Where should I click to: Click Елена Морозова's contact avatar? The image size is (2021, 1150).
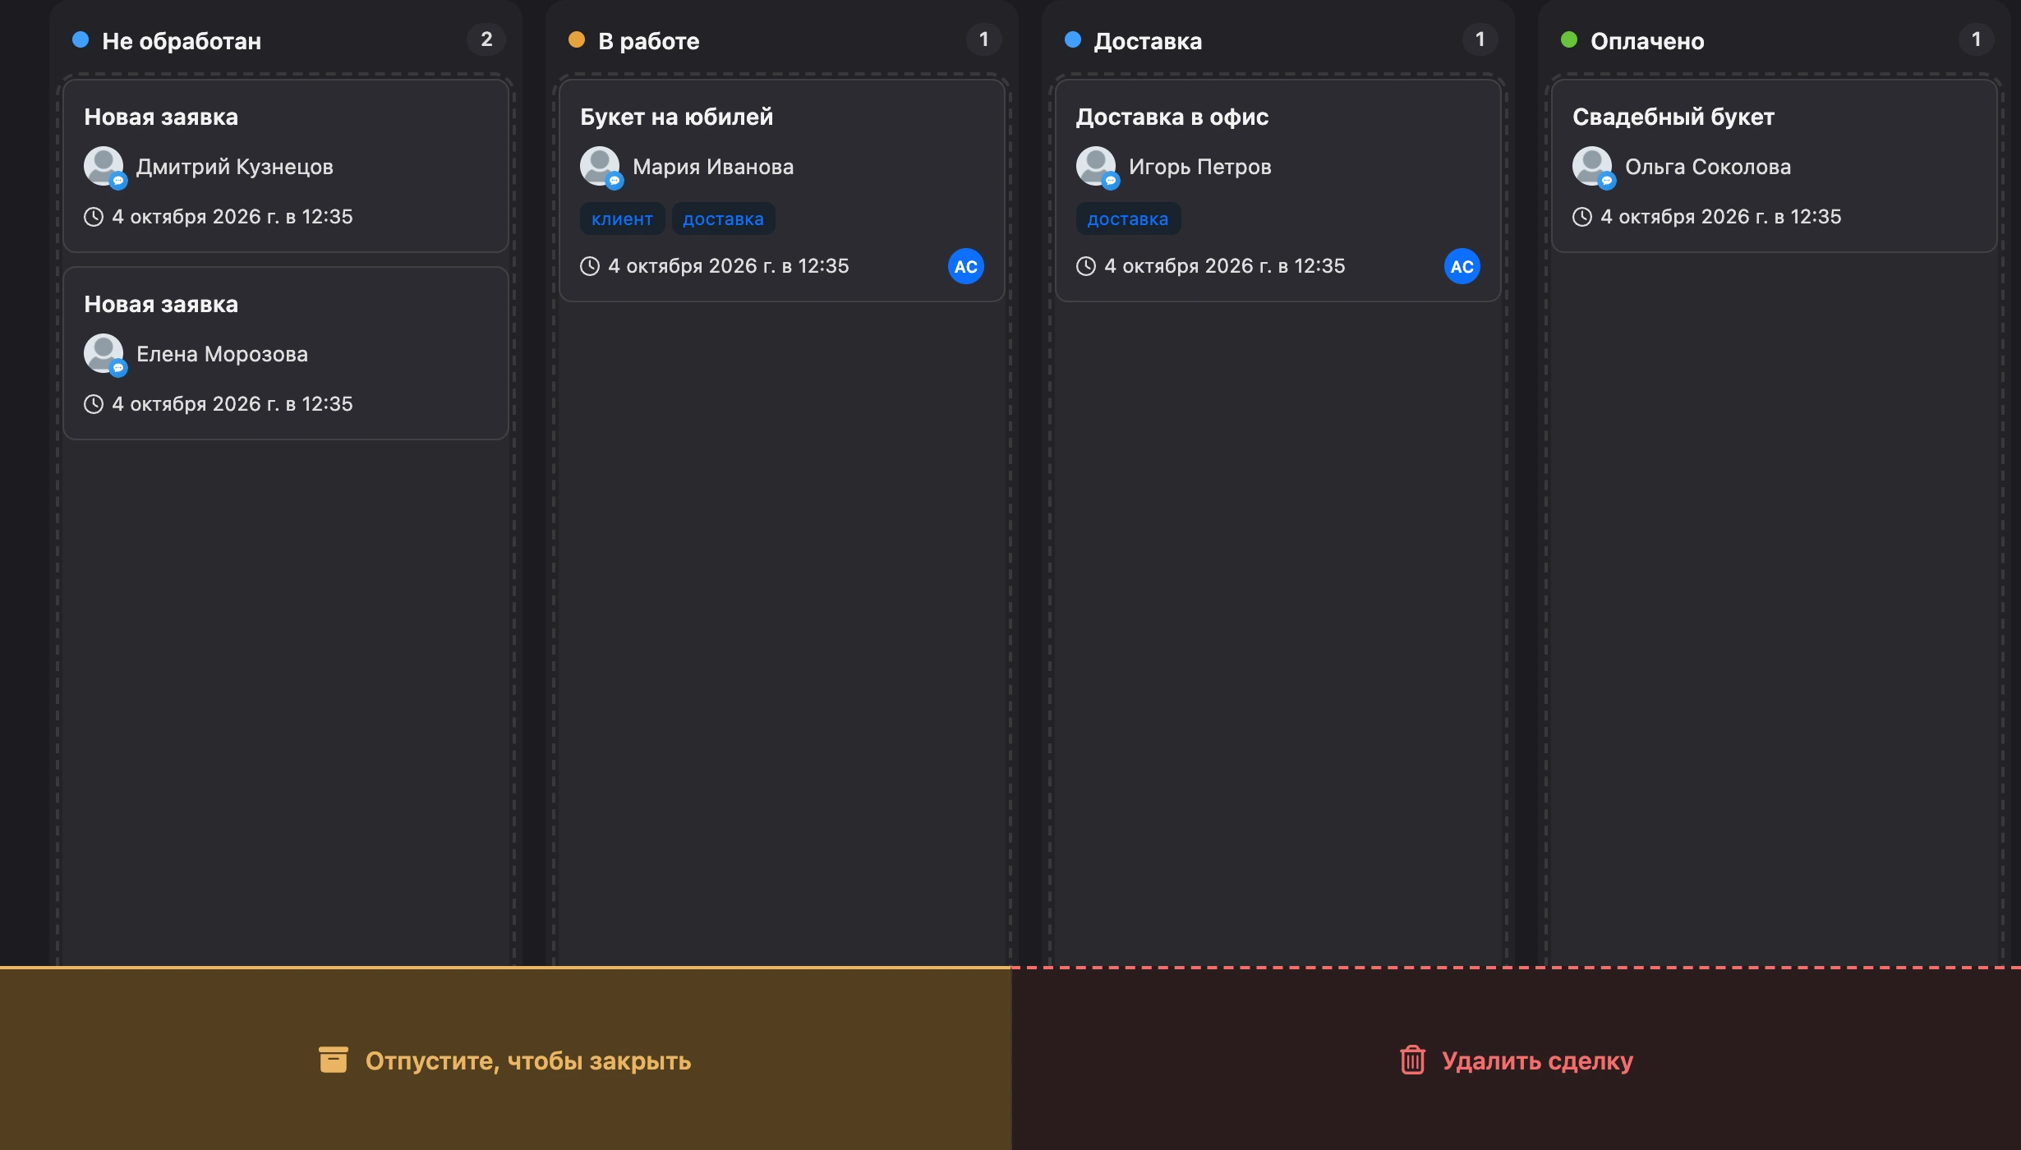click(104, 354)
